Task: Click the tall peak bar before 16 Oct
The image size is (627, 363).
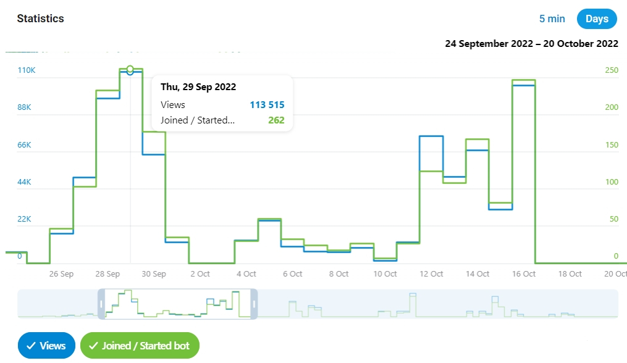Action: coord(523,173)
